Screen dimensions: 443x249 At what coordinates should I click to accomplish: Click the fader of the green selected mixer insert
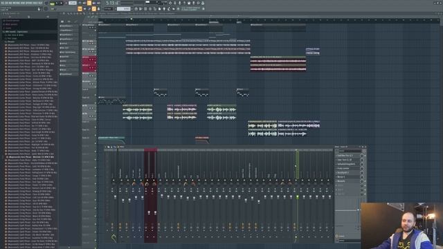(297, 196)
